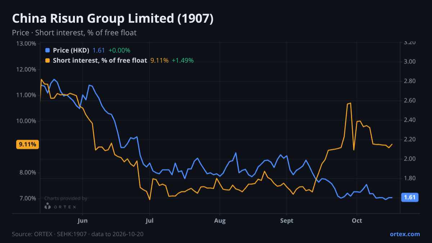Click the 2.20 right axis label
The image size is (432, 243).
pos(410,139)
